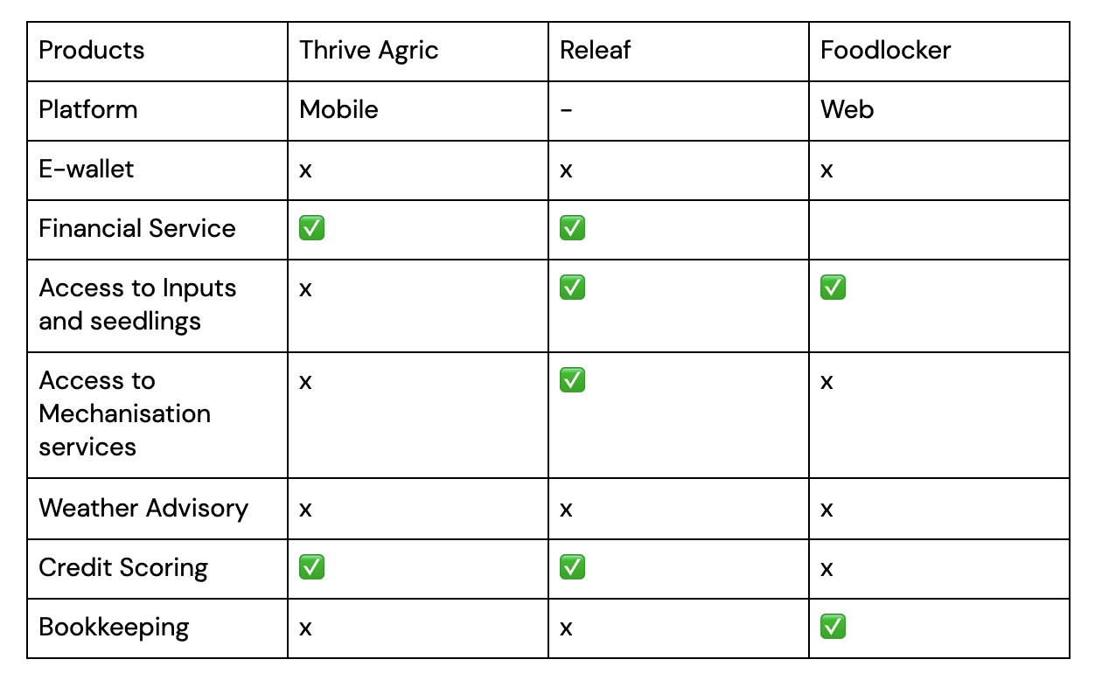Click the Products header cell

(x=157, y=52)
